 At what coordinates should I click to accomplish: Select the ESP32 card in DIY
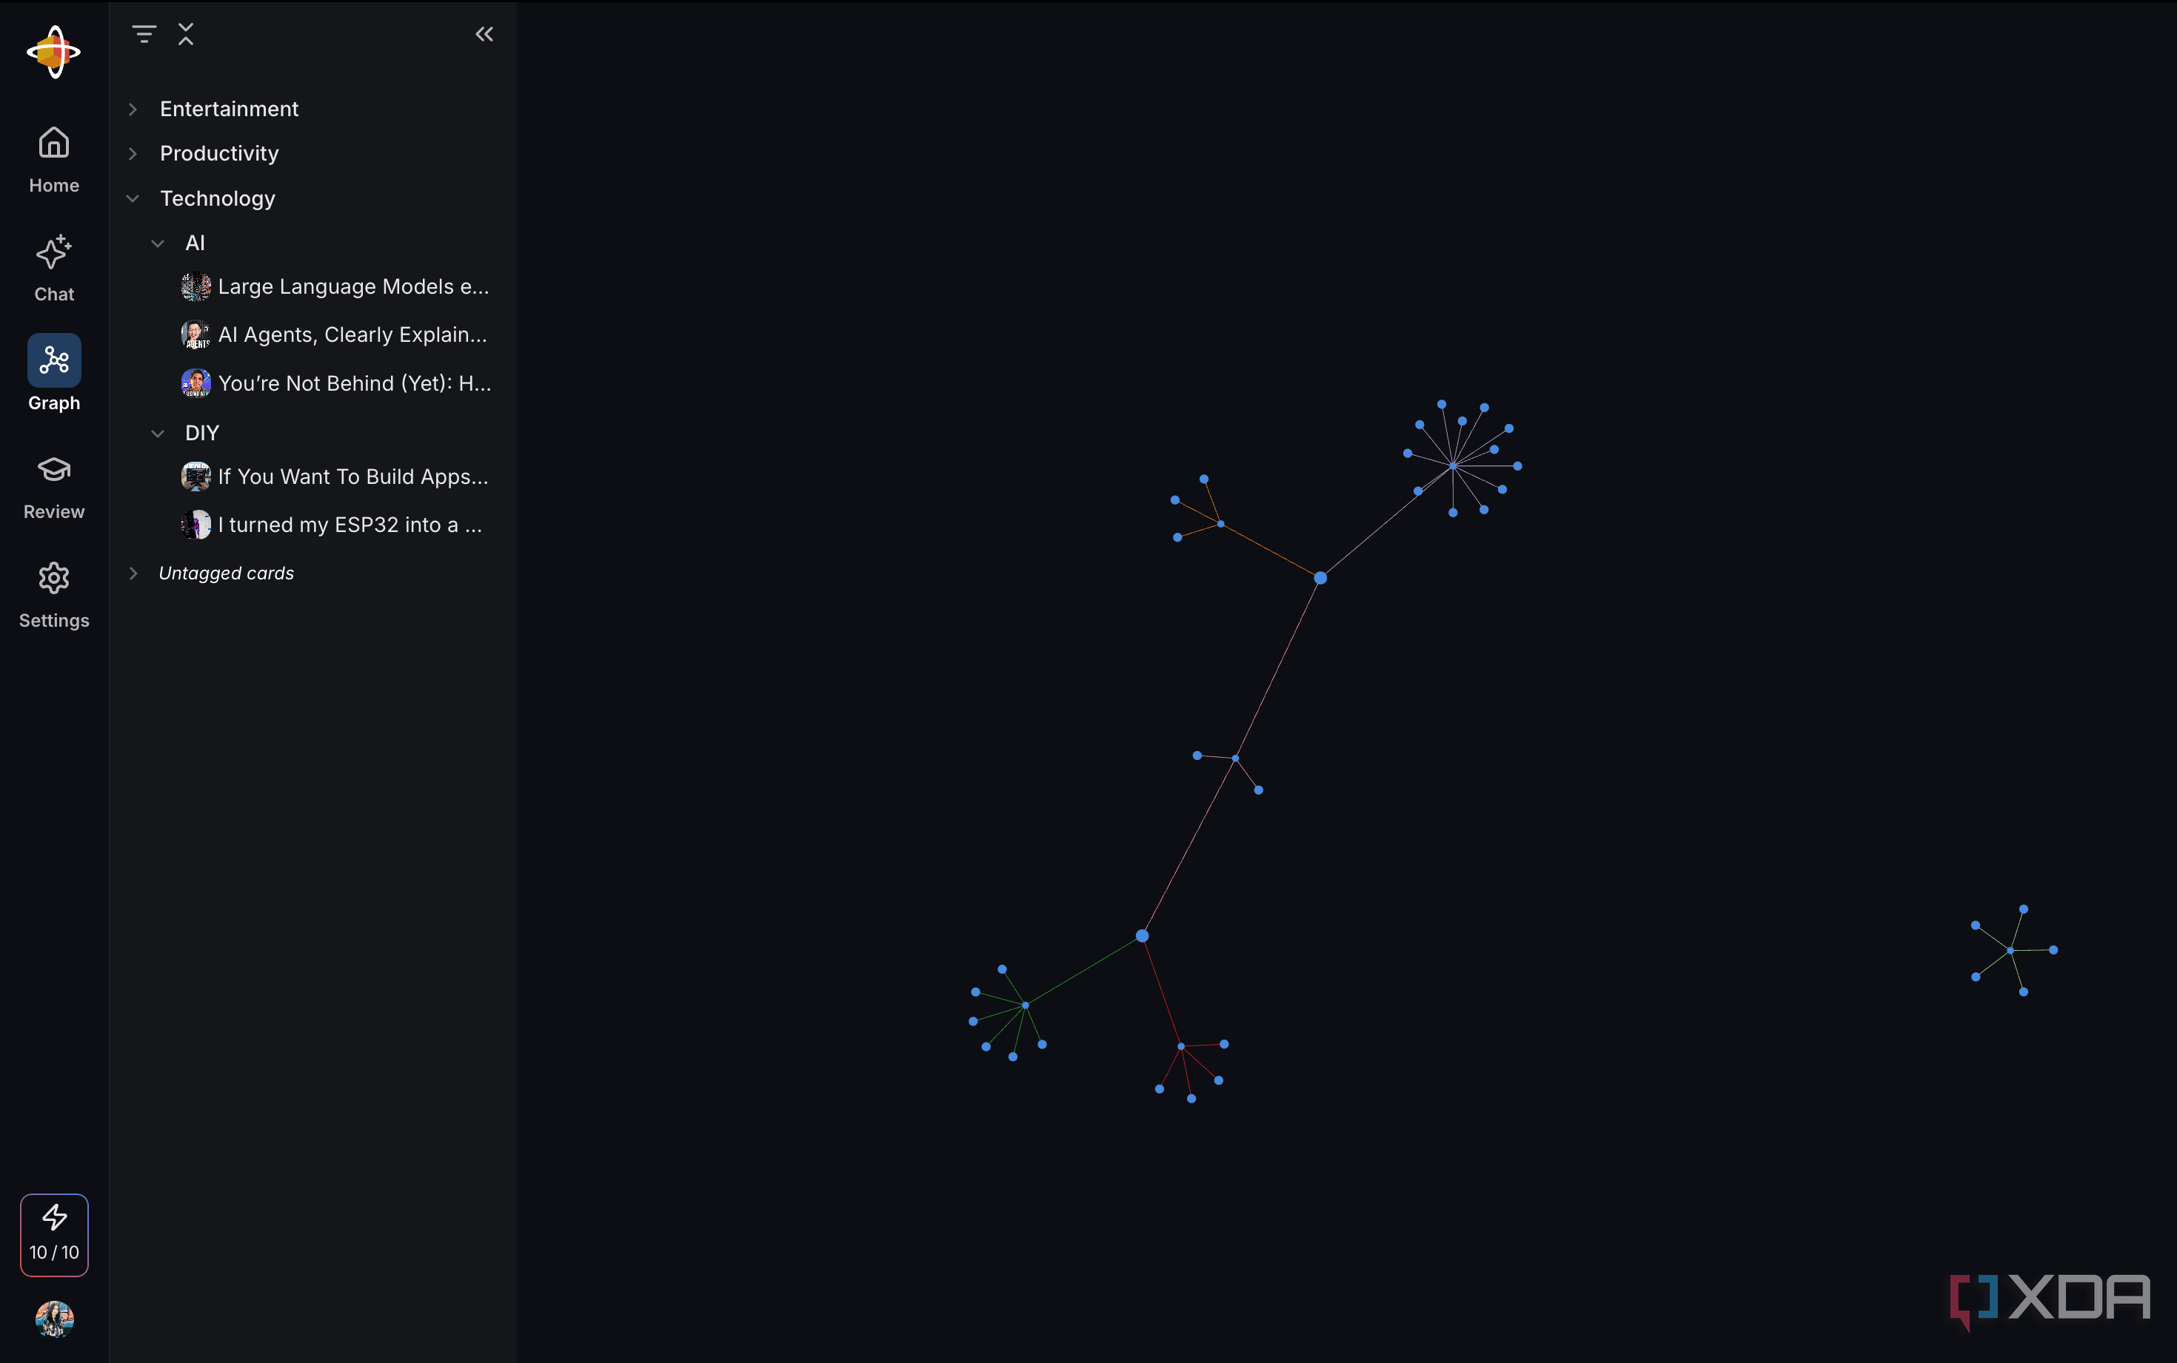click(x=350, y=525)
